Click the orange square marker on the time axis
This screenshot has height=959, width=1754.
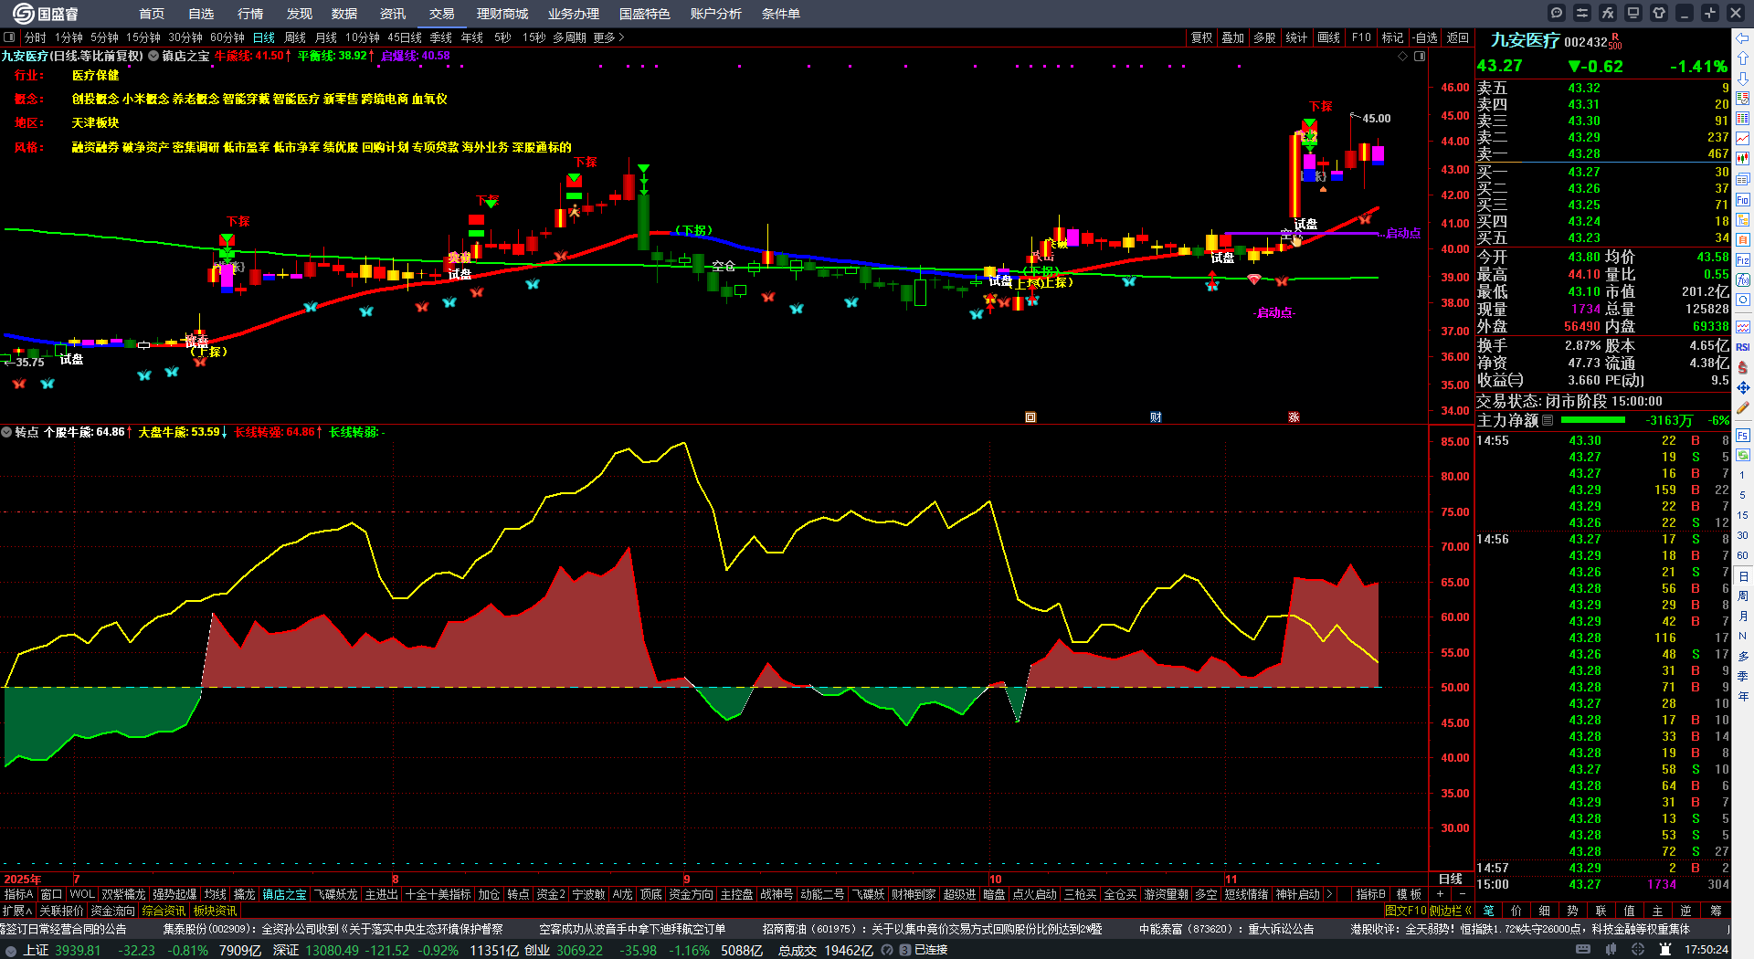click(1030, 417)
